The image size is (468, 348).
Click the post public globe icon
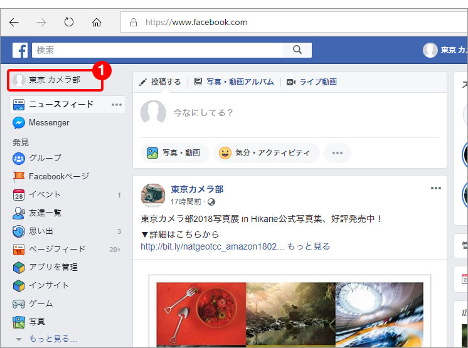(211, 202)
